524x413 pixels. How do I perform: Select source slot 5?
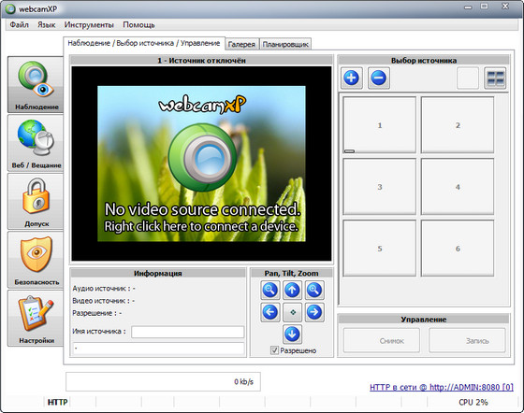(379, 249)
